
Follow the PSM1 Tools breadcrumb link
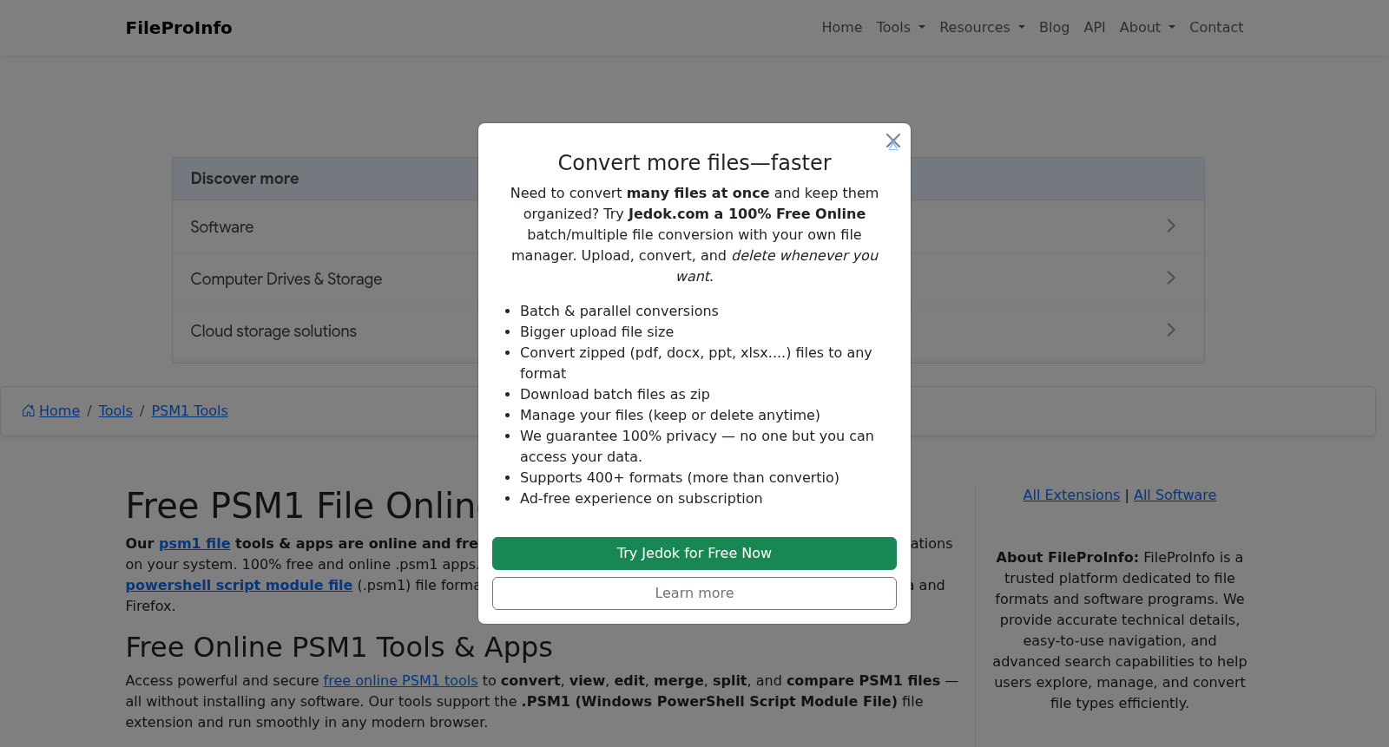click(x=189, y=411)
